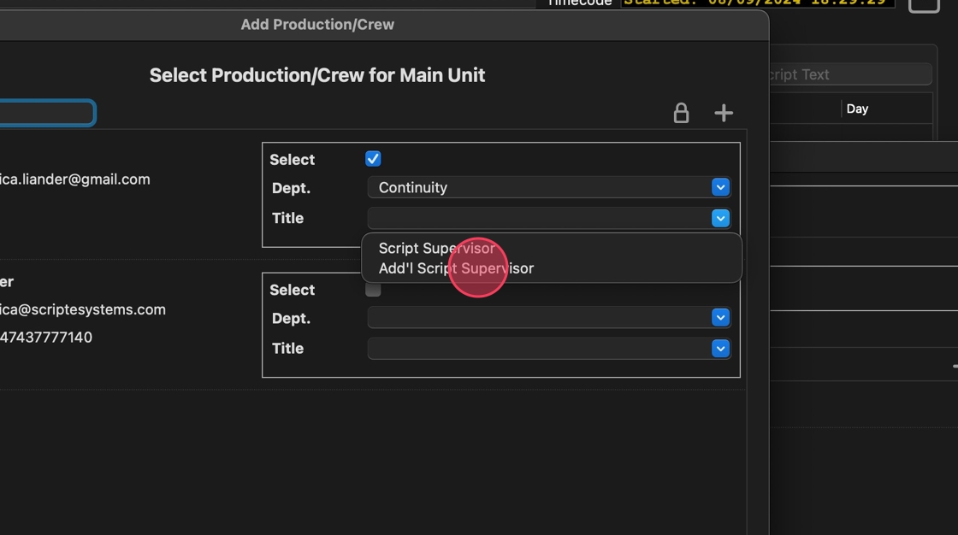Viewport: 958px width, 535px height.
Task: Click the Add Production/Crew title bar
Action: point(317,24)
